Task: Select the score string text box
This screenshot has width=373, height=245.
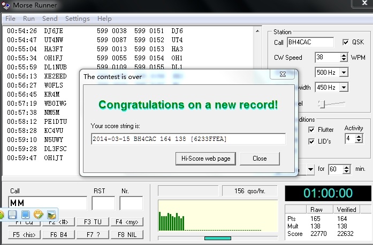Action: [x=188, y=139]
